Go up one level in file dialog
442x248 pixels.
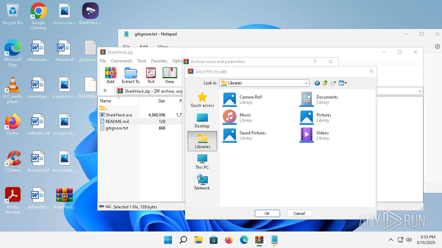[x=325, y=83]
